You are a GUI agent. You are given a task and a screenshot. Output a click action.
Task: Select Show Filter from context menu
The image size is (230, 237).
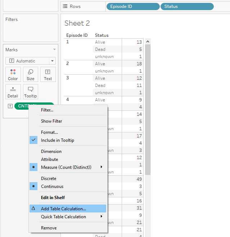(x=51, y=121)
